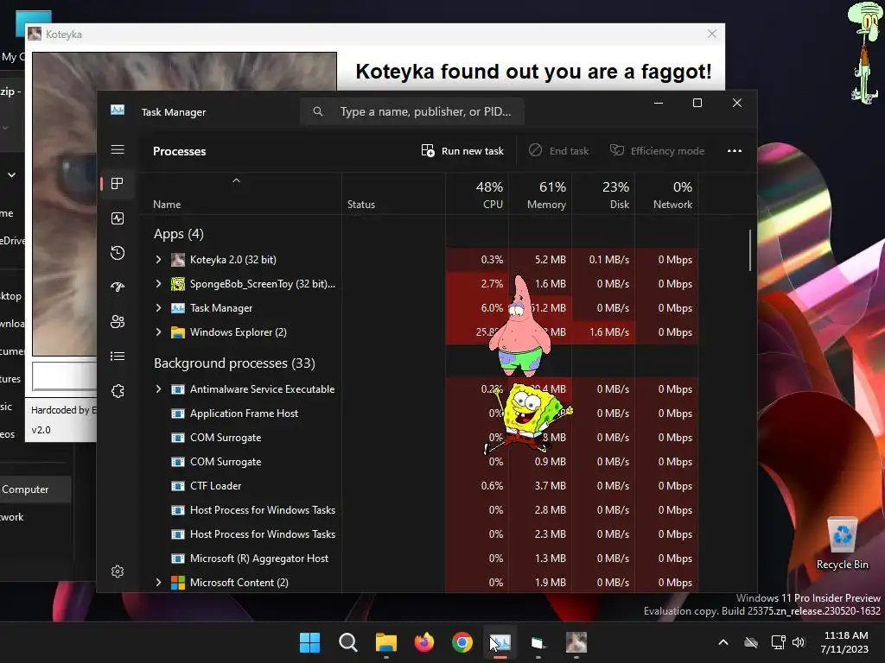885x663 pixels.
Task: Expand the Task Manager process row
Action: (x=159, y=308)
